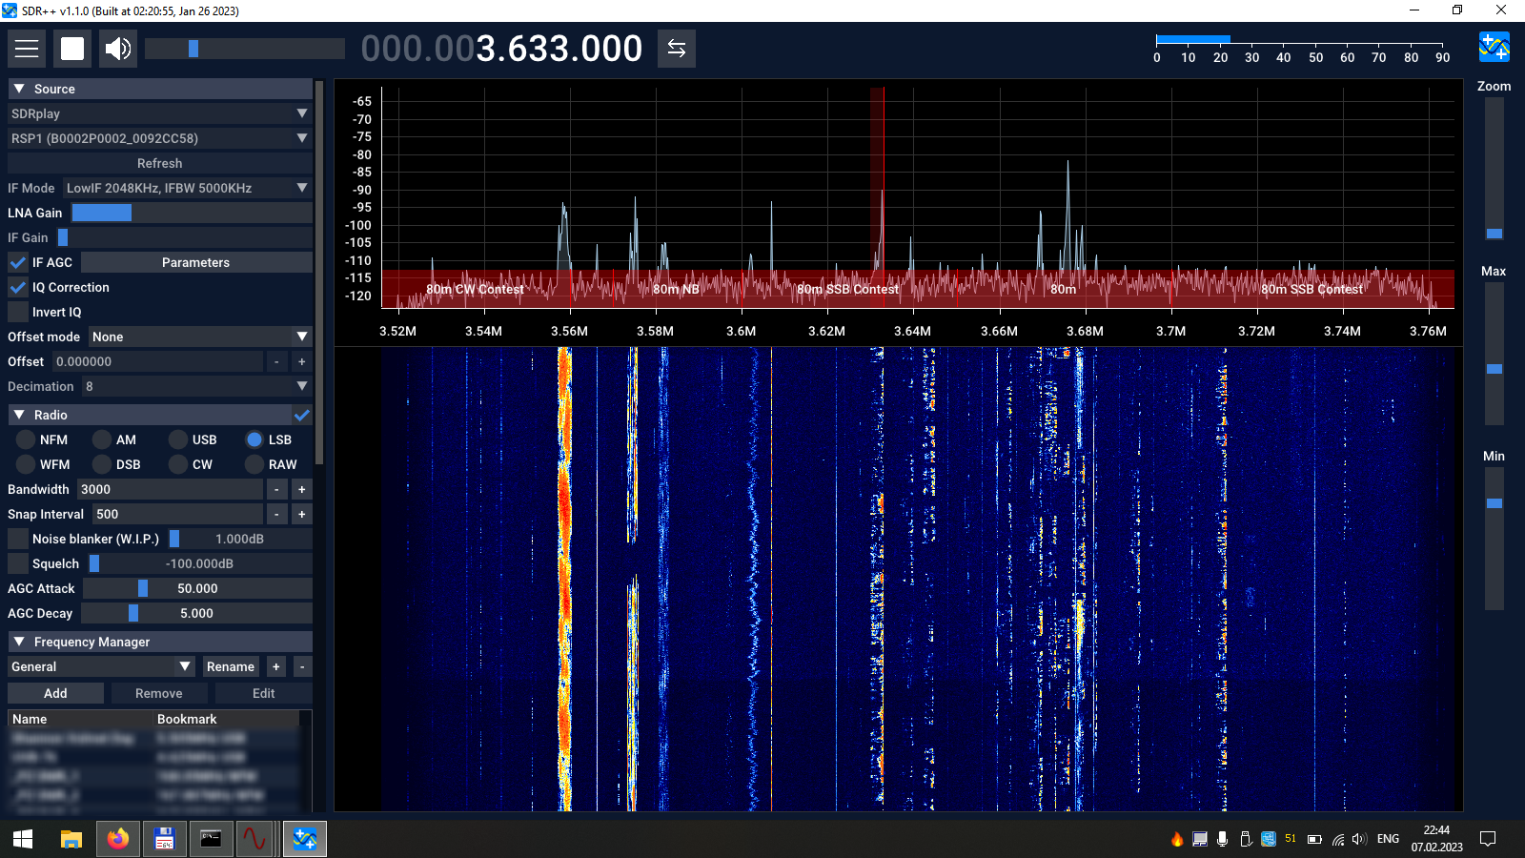The width and height of the screenshot is (1525, 858).
Task: Click the tuning mode swap arrows icon
Action: coord(677,49)
